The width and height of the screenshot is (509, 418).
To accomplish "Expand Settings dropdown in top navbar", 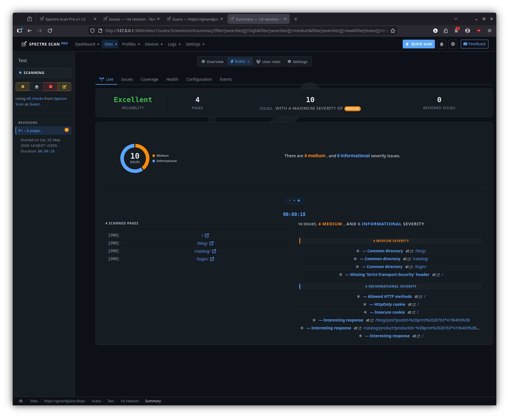I will 195,44.
